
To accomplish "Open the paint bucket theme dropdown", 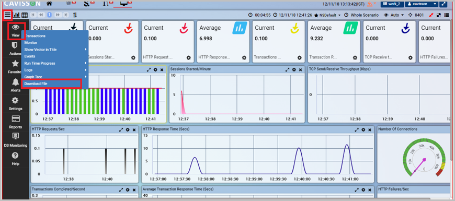I will (371, 4).
